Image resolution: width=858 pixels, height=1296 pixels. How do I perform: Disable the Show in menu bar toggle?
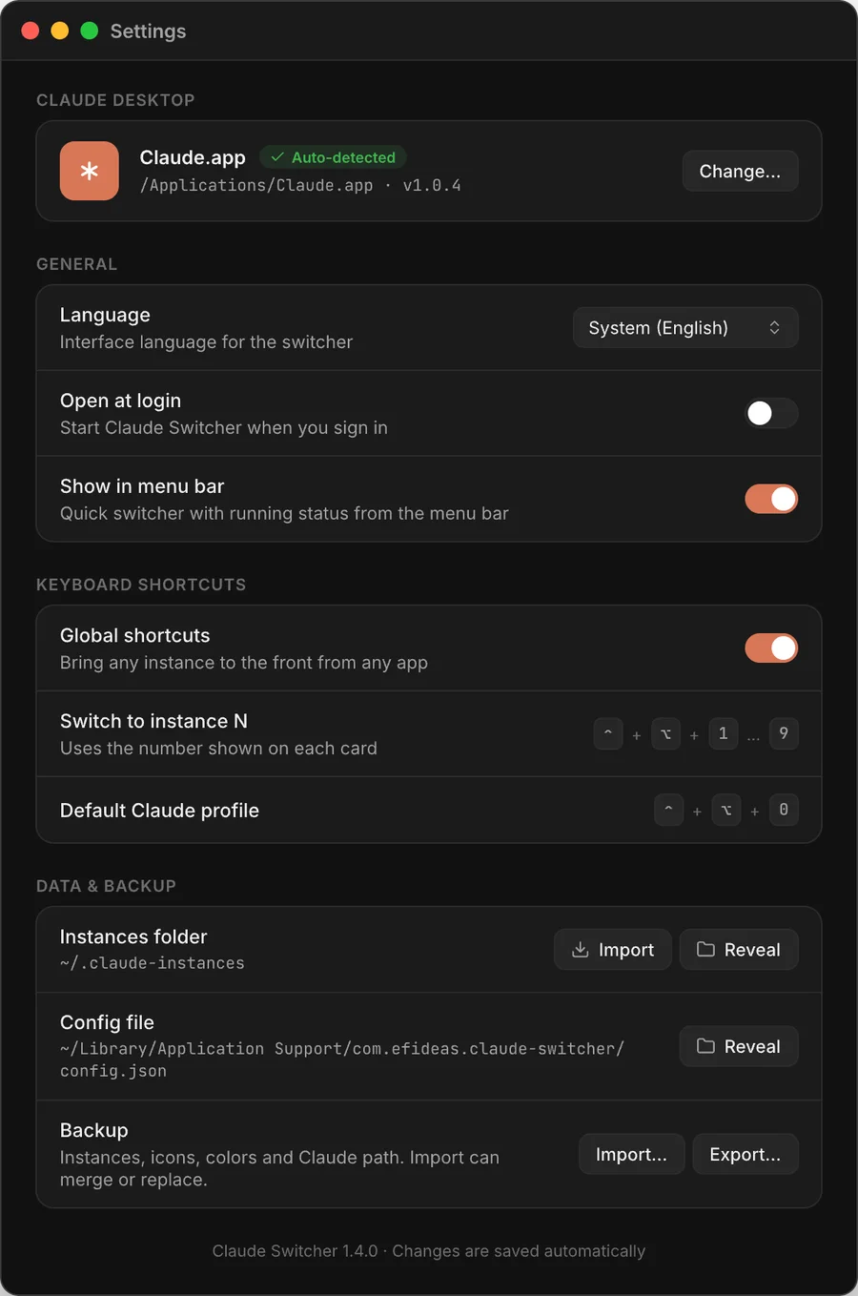pyautogui.click(x=771, y=499)
